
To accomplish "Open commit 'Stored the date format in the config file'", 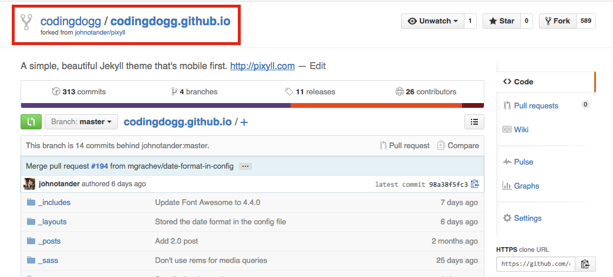I will pyautogui.click(x=221, y=221).
